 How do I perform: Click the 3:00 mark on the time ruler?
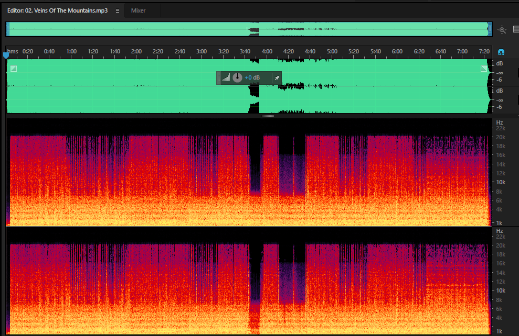[x=201, y=51]
